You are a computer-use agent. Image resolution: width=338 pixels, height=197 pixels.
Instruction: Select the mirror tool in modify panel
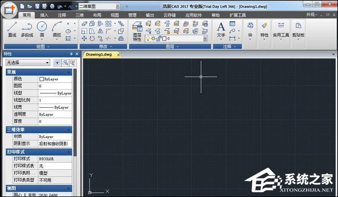click(x=100, y=31)
